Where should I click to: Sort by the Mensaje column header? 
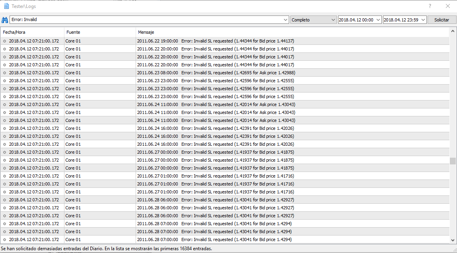[x=292, y=32]
